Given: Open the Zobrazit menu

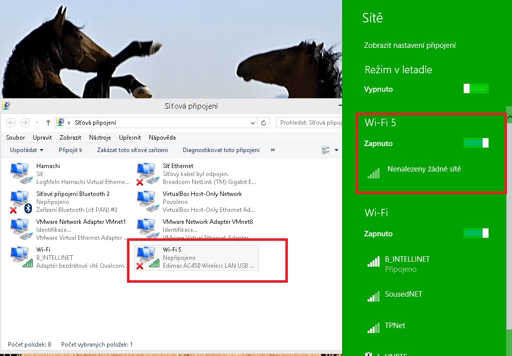Looking at the screenshot, I should pos(70,138).
